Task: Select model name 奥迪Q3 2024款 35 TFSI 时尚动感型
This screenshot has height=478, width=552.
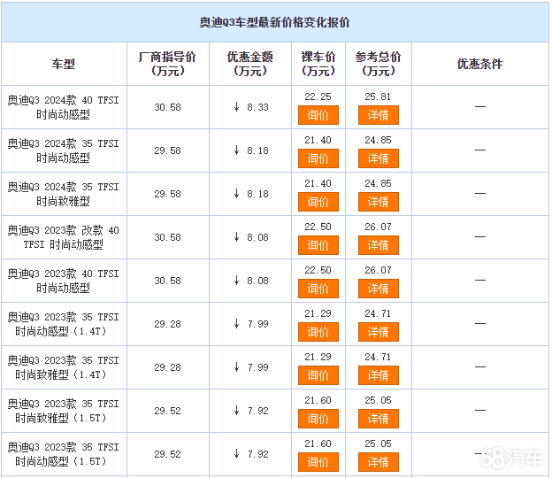Action: pyautogui.click(x=64, y=150)
